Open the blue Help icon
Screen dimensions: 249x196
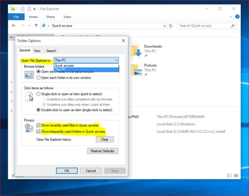pos(237,17)
